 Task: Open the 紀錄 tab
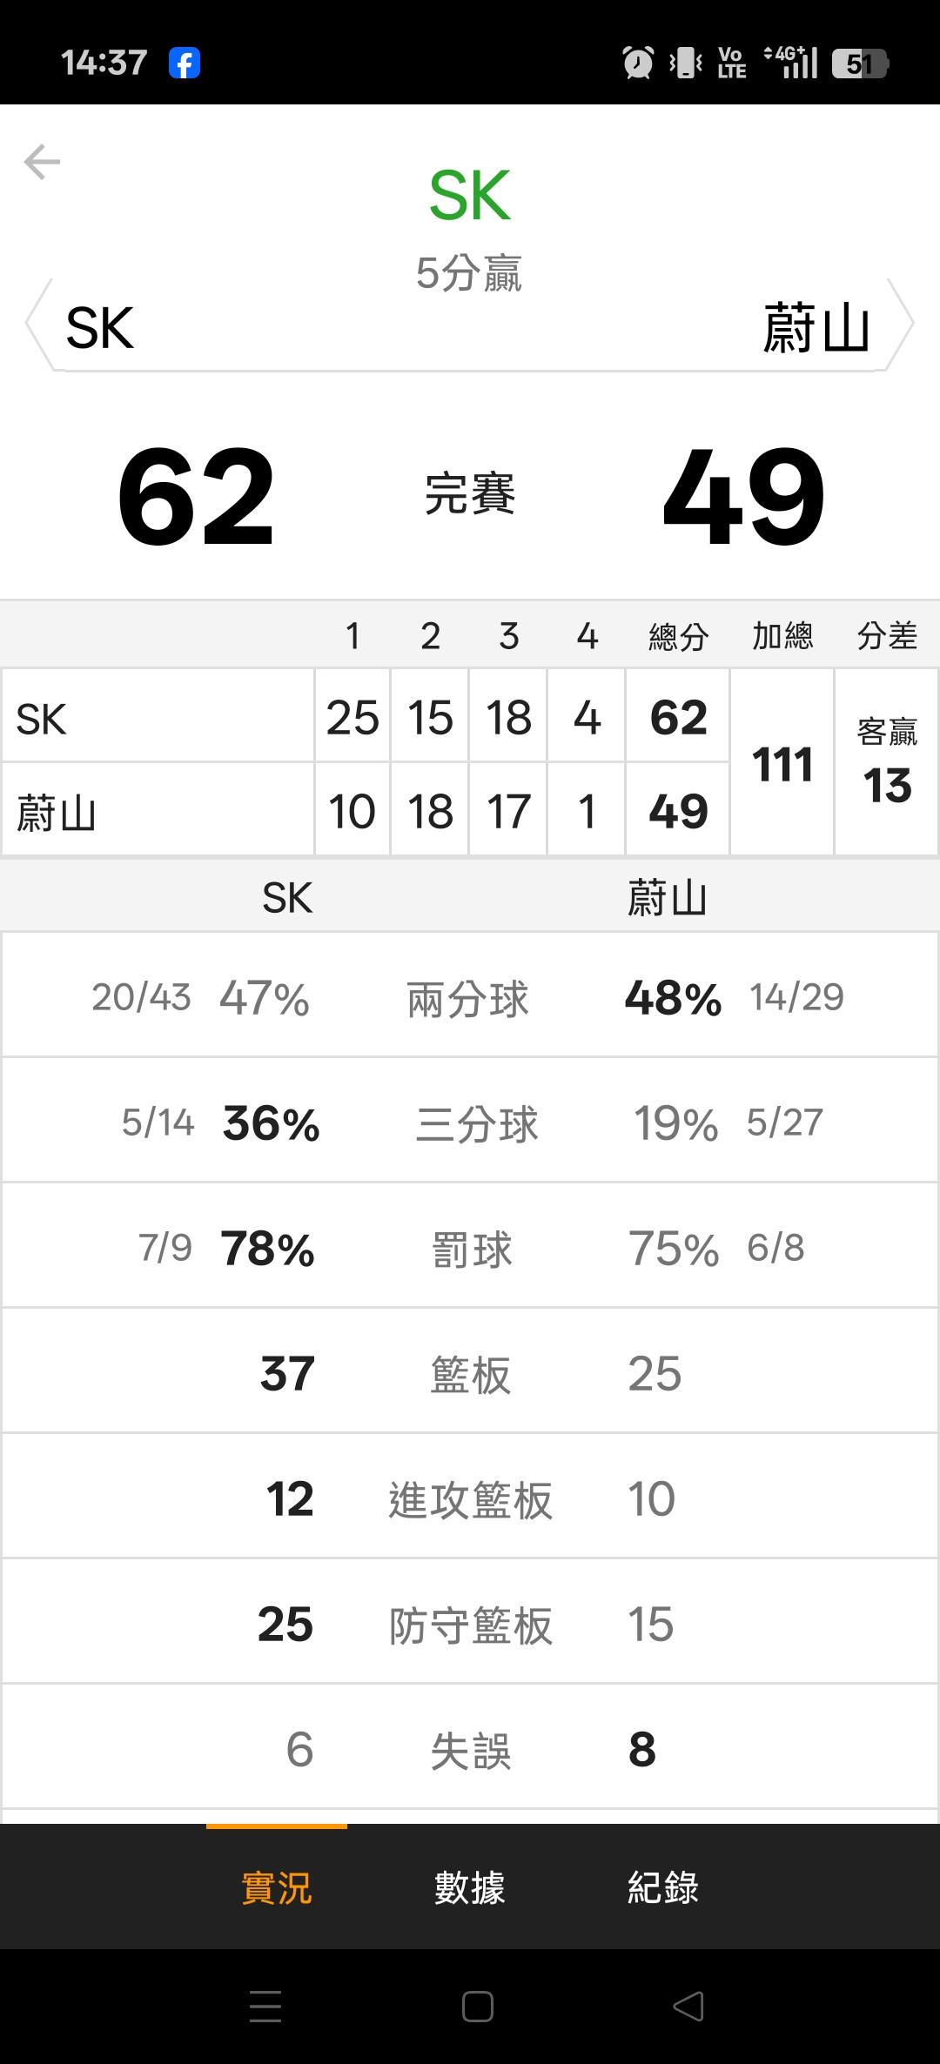click(x=663, y=1887)
